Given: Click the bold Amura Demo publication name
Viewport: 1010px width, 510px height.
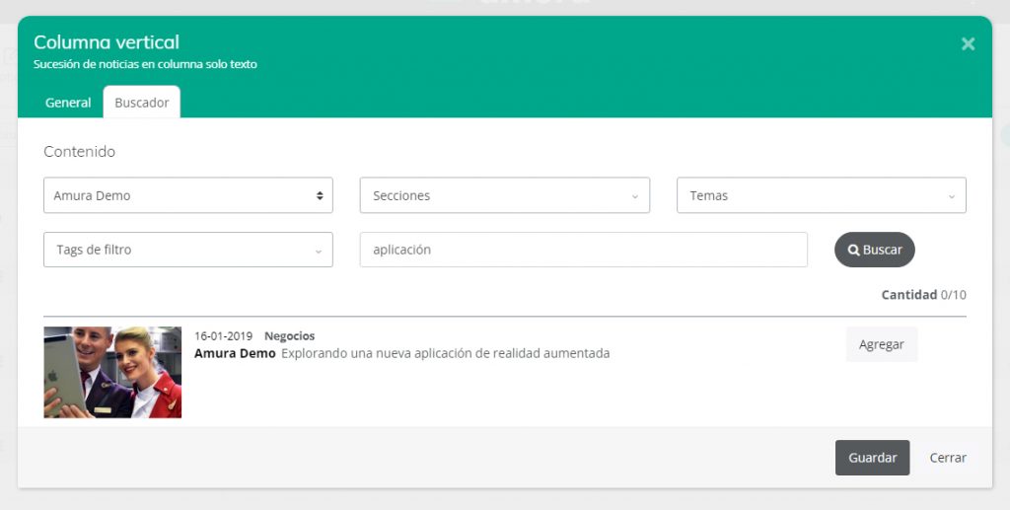Looking at the screenshot, I should (x=235, y=353).
